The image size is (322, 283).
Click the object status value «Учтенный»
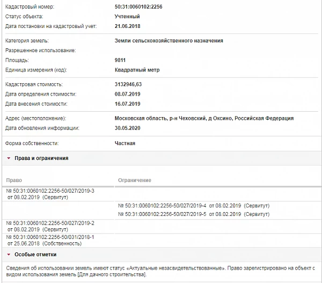tap(128, 16)
